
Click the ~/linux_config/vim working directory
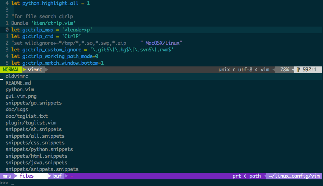coord(294,176)
